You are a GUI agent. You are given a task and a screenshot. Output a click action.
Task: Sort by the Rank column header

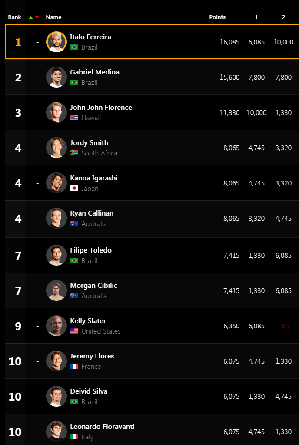14,17
